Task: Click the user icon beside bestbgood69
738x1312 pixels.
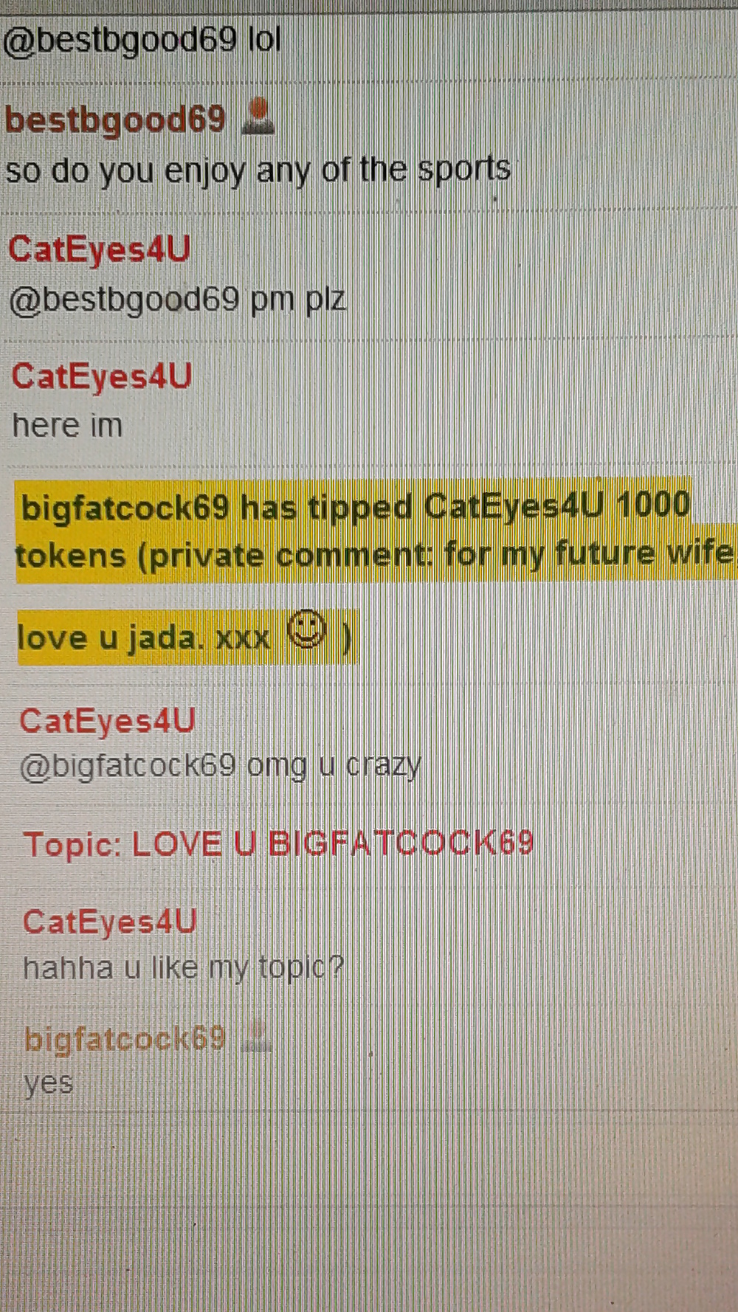Action: tap(258, 117)
